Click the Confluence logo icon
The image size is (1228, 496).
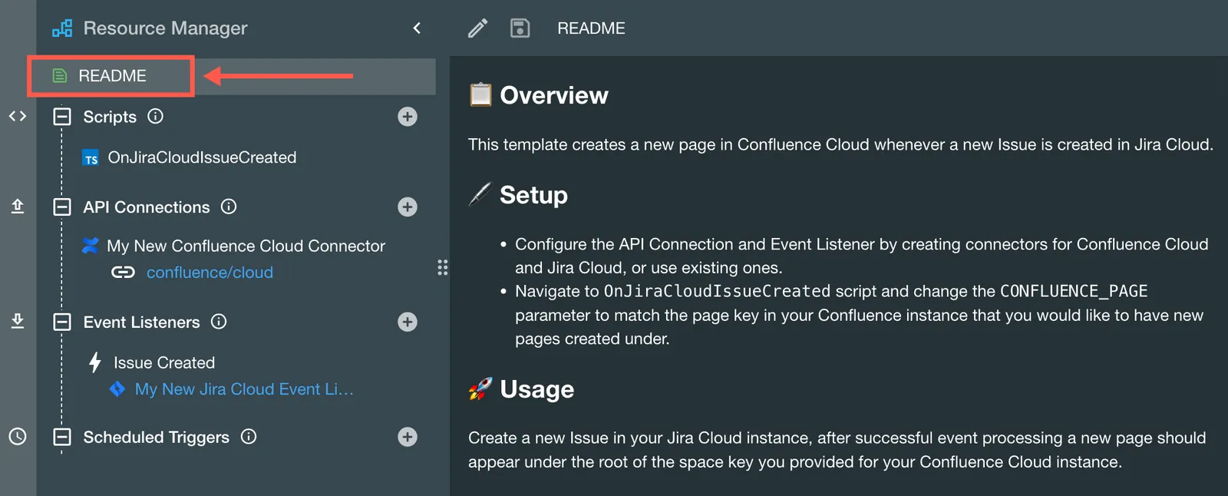pyautogui.click(x=91, y=246)
